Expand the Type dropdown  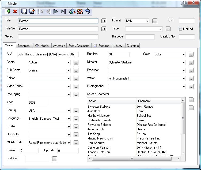pyautogui.click(x=161, y=29)
